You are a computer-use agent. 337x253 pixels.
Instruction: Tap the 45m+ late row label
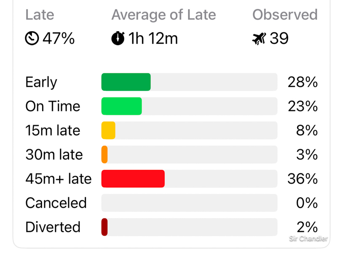coord(58,179)
